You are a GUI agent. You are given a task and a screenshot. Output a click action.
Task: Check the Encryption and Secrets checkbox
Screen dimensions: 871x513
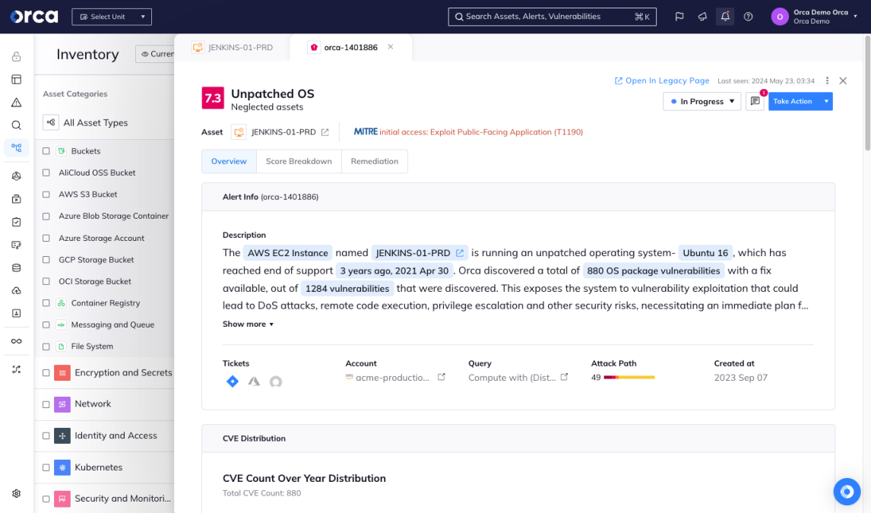point(46,373)
